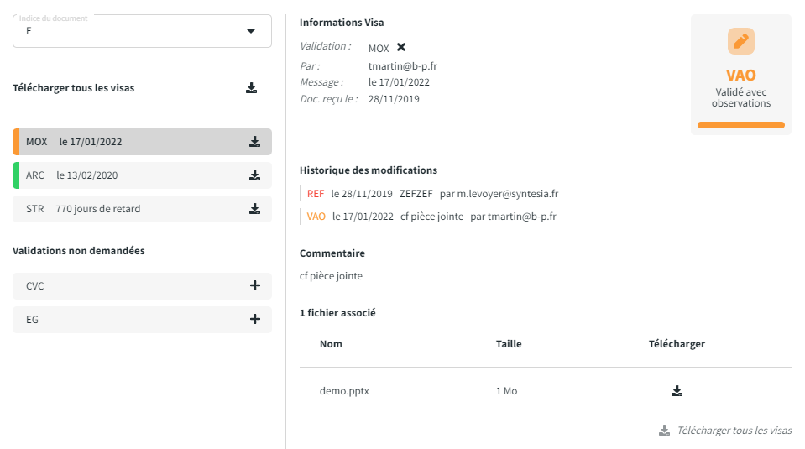Image resolution: width=805 pixels, height=449 pixels.
Task: Download the STR visa file
Action: [x=254, y=209]
